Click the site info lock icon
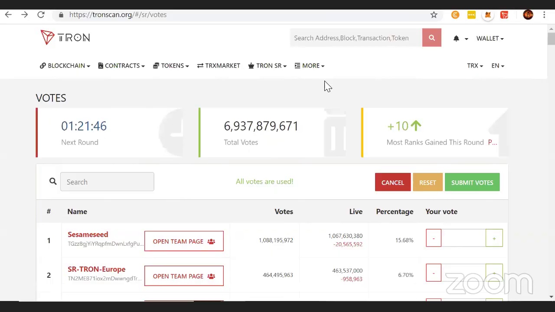Viewport: 555px width, 312px height. coord(61,15)
